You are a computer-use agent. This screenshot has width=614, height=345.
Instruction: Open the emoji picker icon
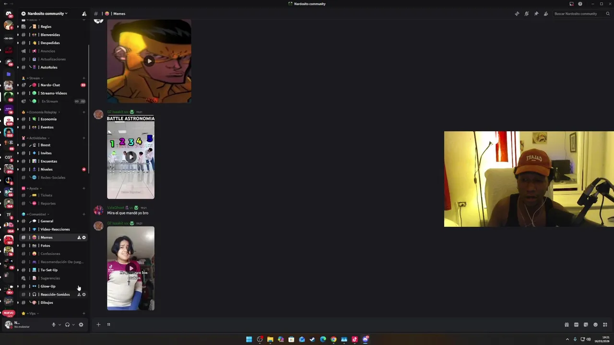595,325
